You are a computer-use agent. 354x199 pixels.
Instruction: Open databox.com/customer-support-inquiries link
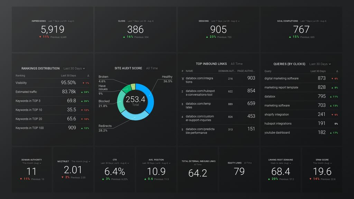click(200, 118)
